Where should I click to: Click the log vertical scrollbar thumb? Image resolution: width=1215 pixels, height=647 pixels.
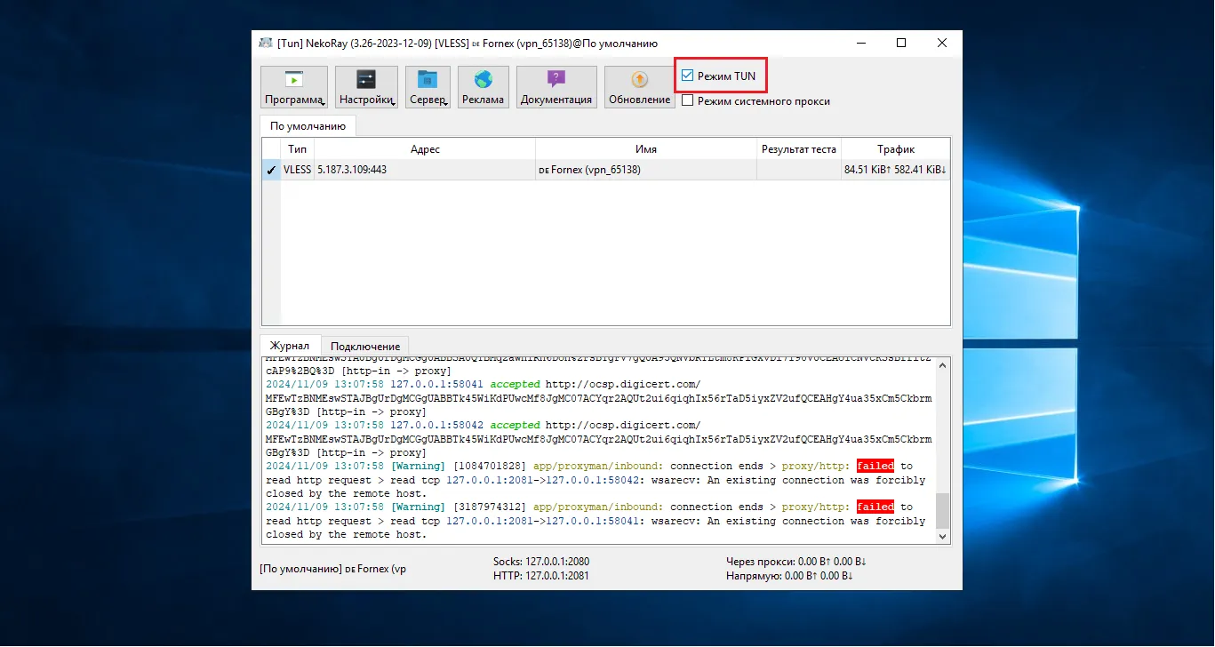943,510
